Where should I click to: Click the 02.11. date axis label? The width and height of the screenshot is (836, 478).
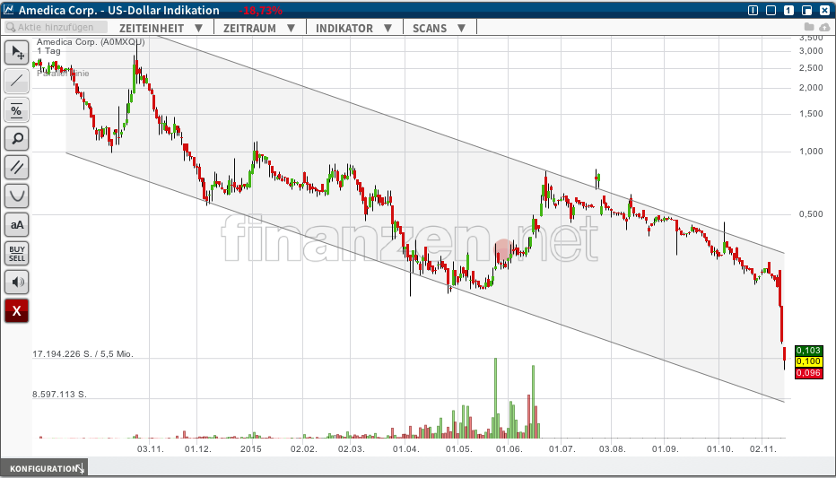(x=763, y=448)
